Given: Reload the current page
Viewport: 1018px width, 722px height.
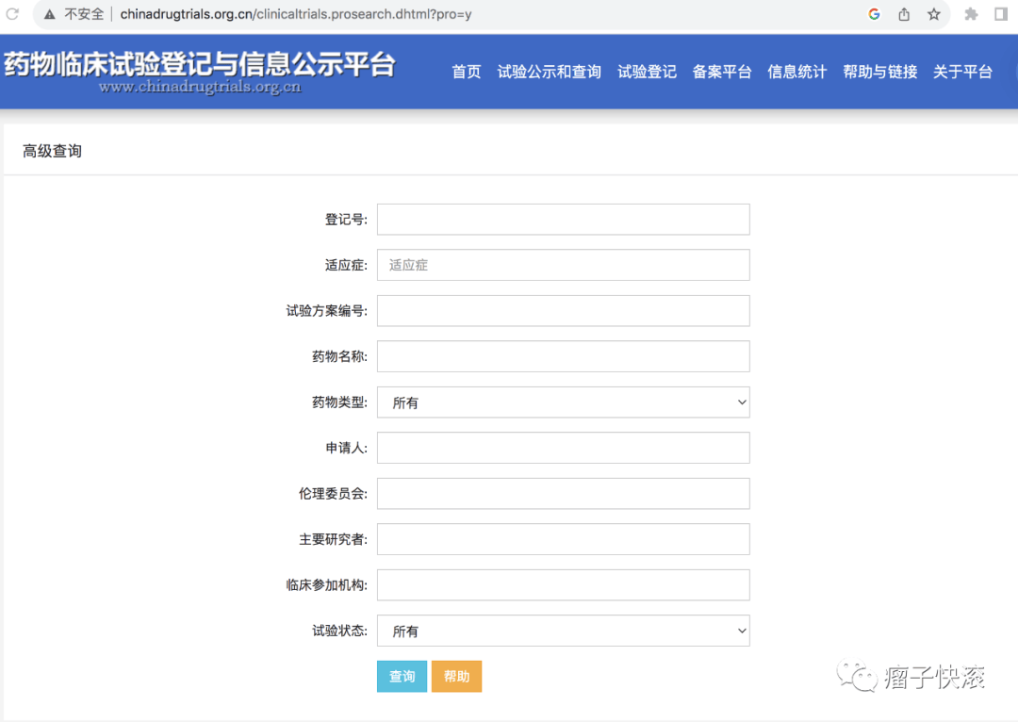Looking at the screenshot, I should [x=12, y=13].
